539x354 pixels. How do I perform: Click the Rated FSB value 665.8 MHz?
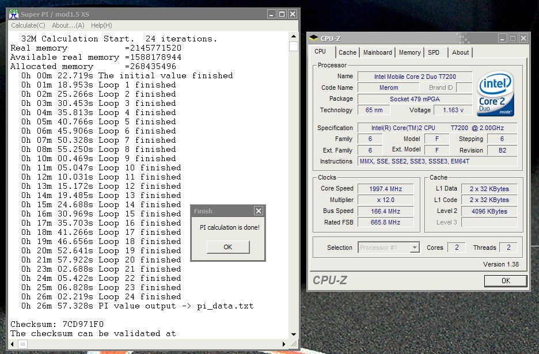click(385, 222)
